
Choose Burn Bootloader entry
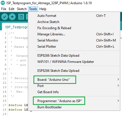(74, 107)
